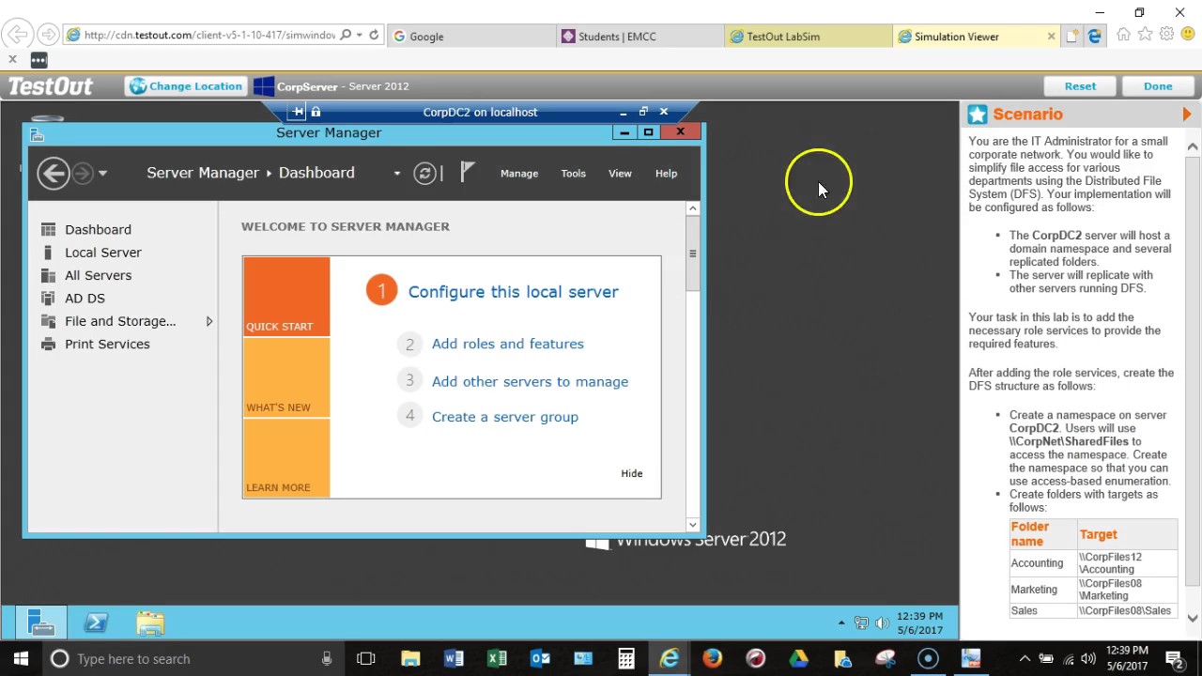Open Server Manager from simulated taskbar
The image size is (1202, 676).
pos(41,622)
